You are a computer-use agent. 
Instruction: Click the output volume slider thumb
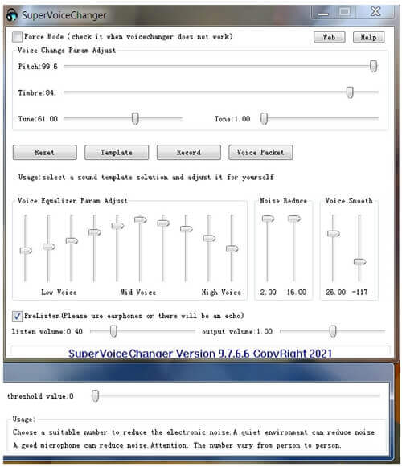point(333,331)
